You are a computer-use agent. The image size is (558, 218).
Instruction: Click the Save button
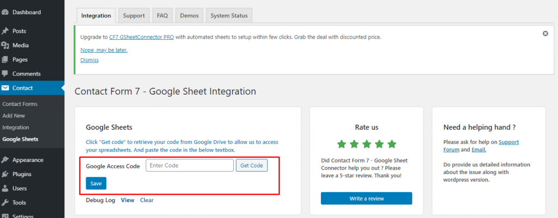(x=96, y=183)
